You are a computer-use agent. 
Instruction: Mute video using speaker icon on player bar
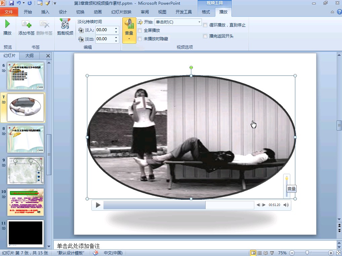(286, 205)
